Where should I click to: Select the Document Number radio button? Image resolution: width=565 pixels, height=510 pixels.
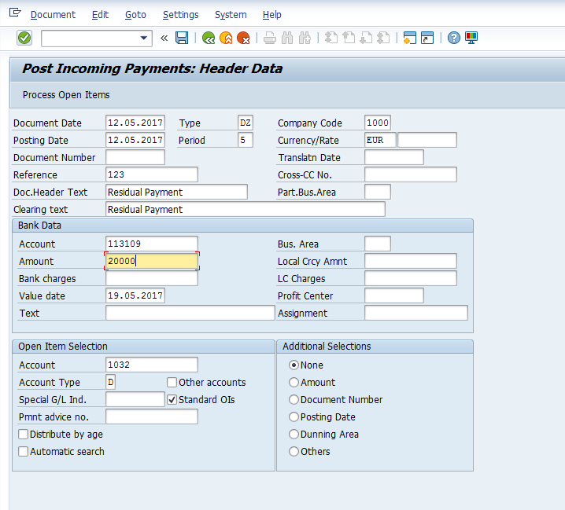pyautogui.click(x=294, y=400)
